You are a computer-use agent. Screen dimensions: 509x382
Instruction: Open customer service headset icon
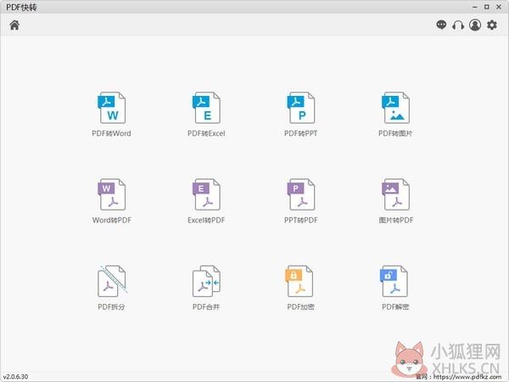[x=458, y=25]
